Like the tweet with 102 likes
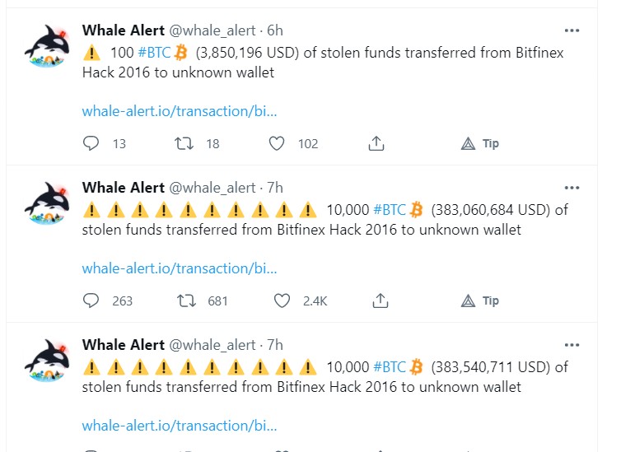Screen dimensions: 621x452 click(277, 143)
